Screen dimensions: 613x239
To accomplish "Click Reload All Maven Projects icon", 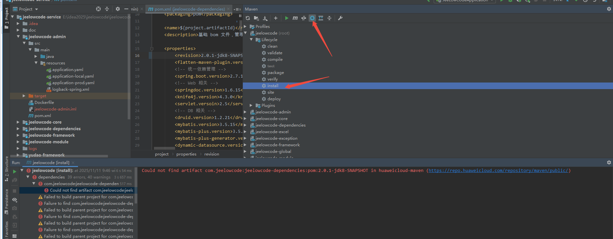I will [x=248, y=18].
